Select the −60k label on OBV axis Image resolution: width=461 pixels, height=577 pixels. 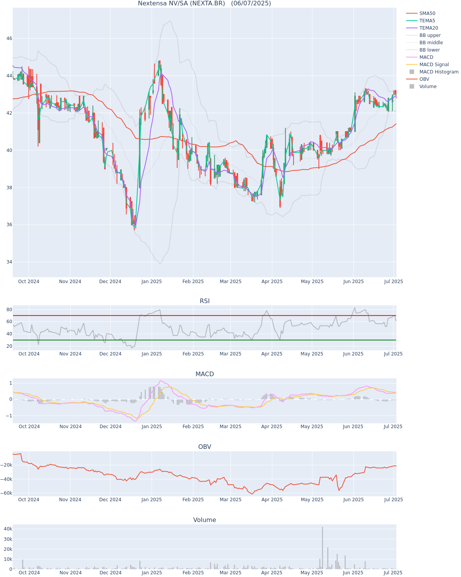click(6, 493)
